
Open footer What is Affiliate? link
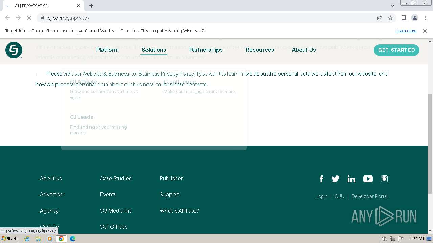coord(179,211)
